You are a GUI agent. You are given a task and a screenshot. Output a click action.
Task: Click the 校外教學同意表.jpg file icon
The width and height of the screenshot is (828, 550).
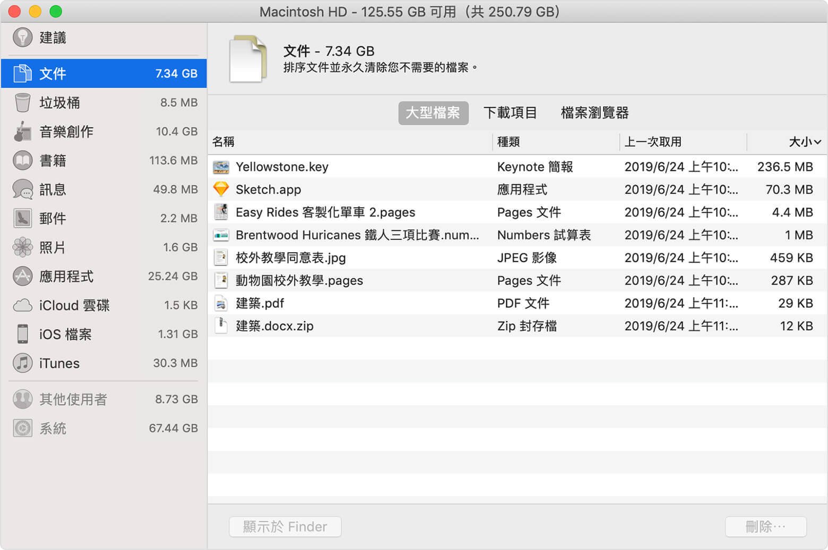(221, 257)
